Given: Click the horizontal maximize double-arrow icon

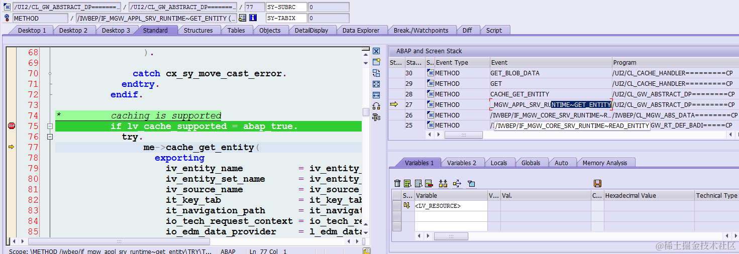Looking at the screenshot, I should (376, 95).
